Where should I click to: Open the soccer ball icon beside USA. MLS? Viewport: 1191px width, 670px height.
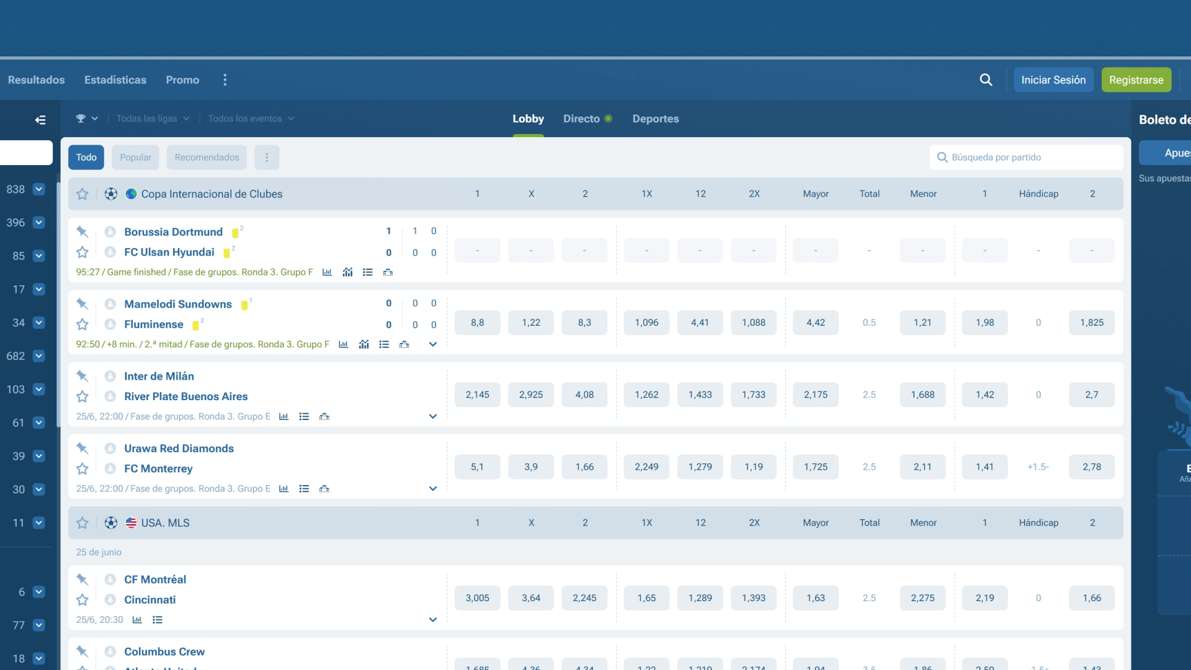pyautogui.click(x=111, y=523)
